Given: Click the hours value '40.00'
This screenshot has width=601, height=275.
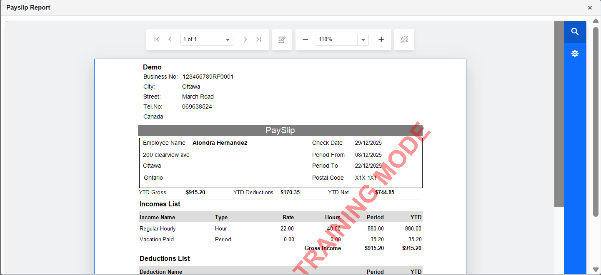Looking at the screenshot, I should tap(333, 228).
